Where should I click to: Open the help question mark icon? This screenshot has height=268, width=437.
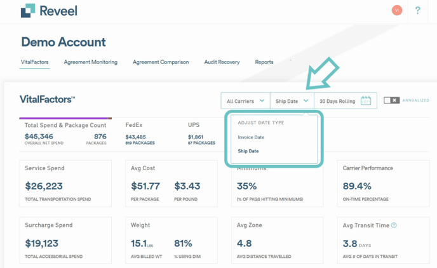point(417,11)
